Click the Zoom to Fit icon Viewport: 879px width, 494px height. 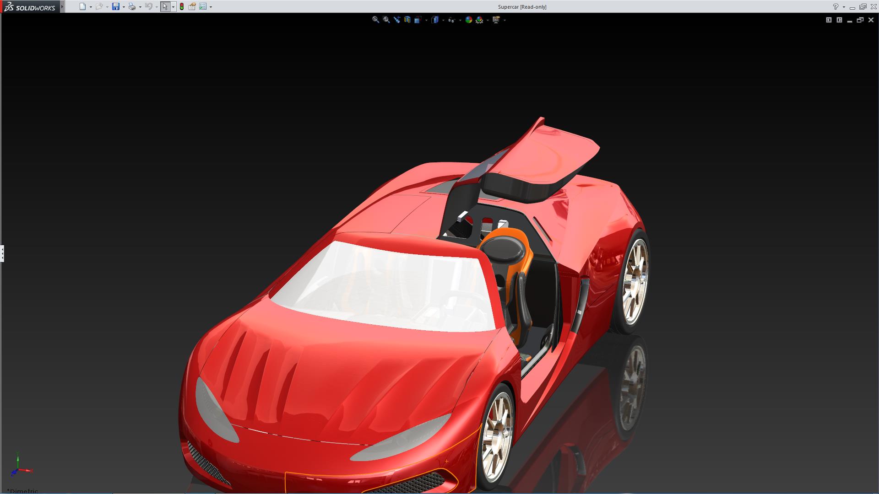pyautogui.click(x=375, y=20)
